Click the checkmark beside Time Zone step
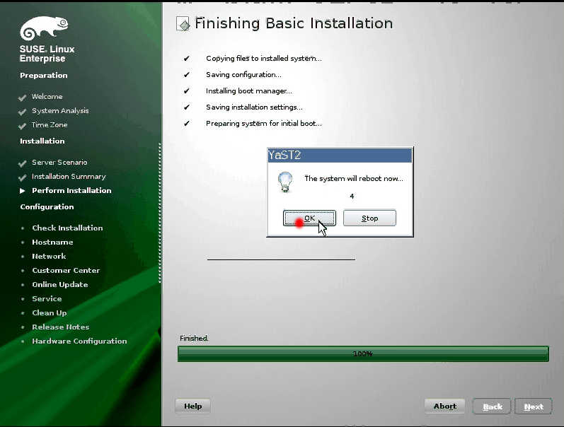The image size is (564, 427). pos(23,126)
